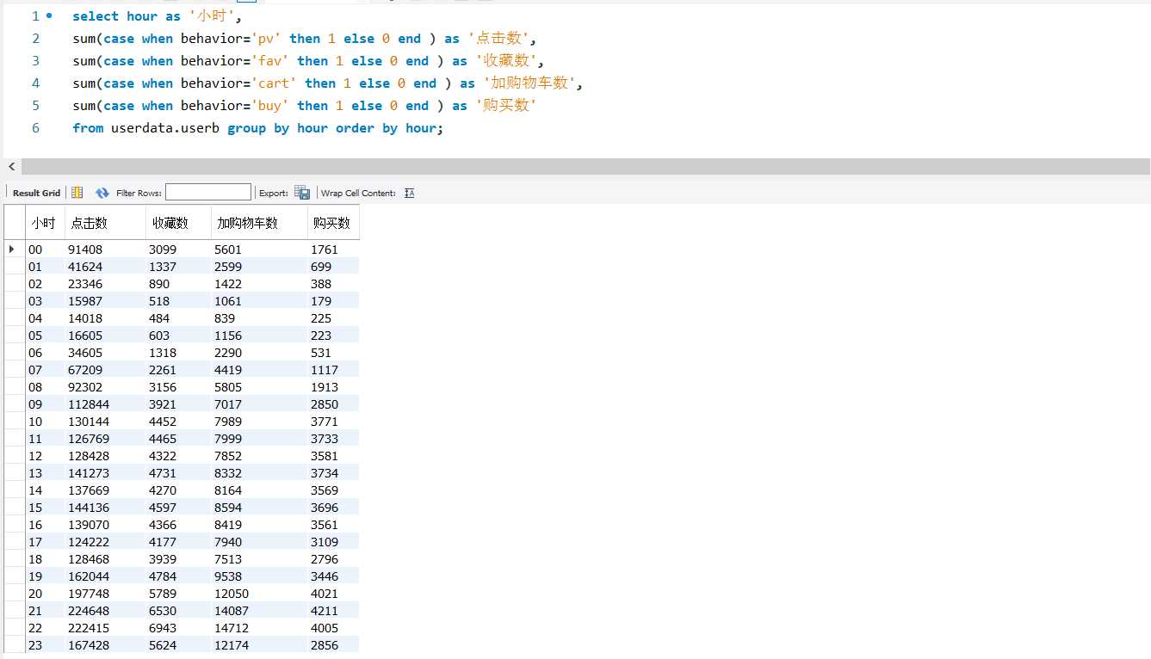Select cell 7852 in hour 12 row
The image size is (1151, 659).
tap(259, 456)
